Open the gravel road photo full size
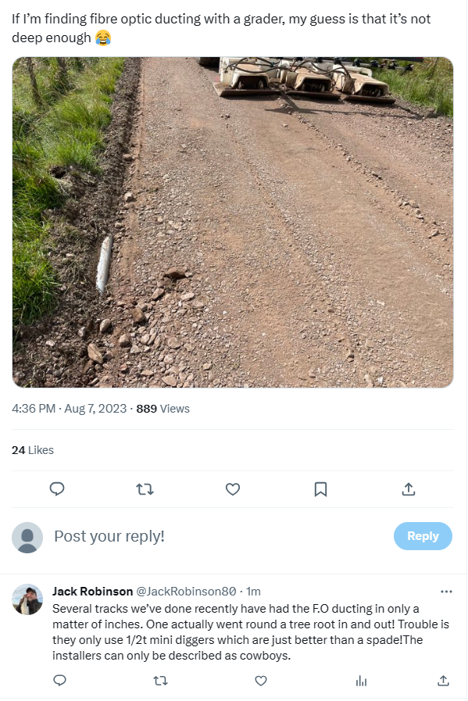This screenshot has width=468, height=701. point(232,223)
